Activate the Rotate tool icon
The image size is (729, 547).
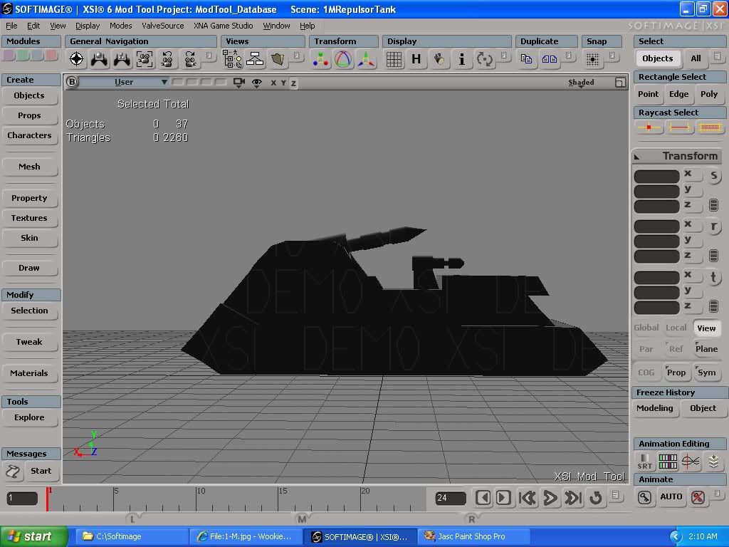tap(343, 59)
